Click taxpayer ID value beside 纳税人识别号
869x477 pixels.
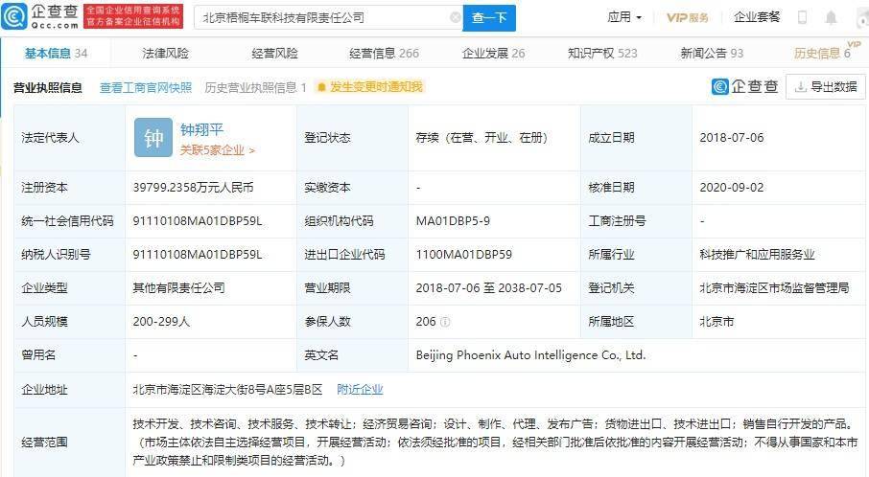coord(198,255)
